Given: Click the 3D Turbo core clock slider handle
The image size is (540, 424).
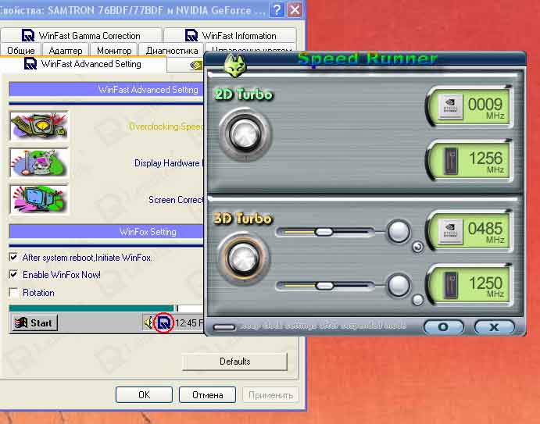Looking at the screenshot, I should 324,232.
